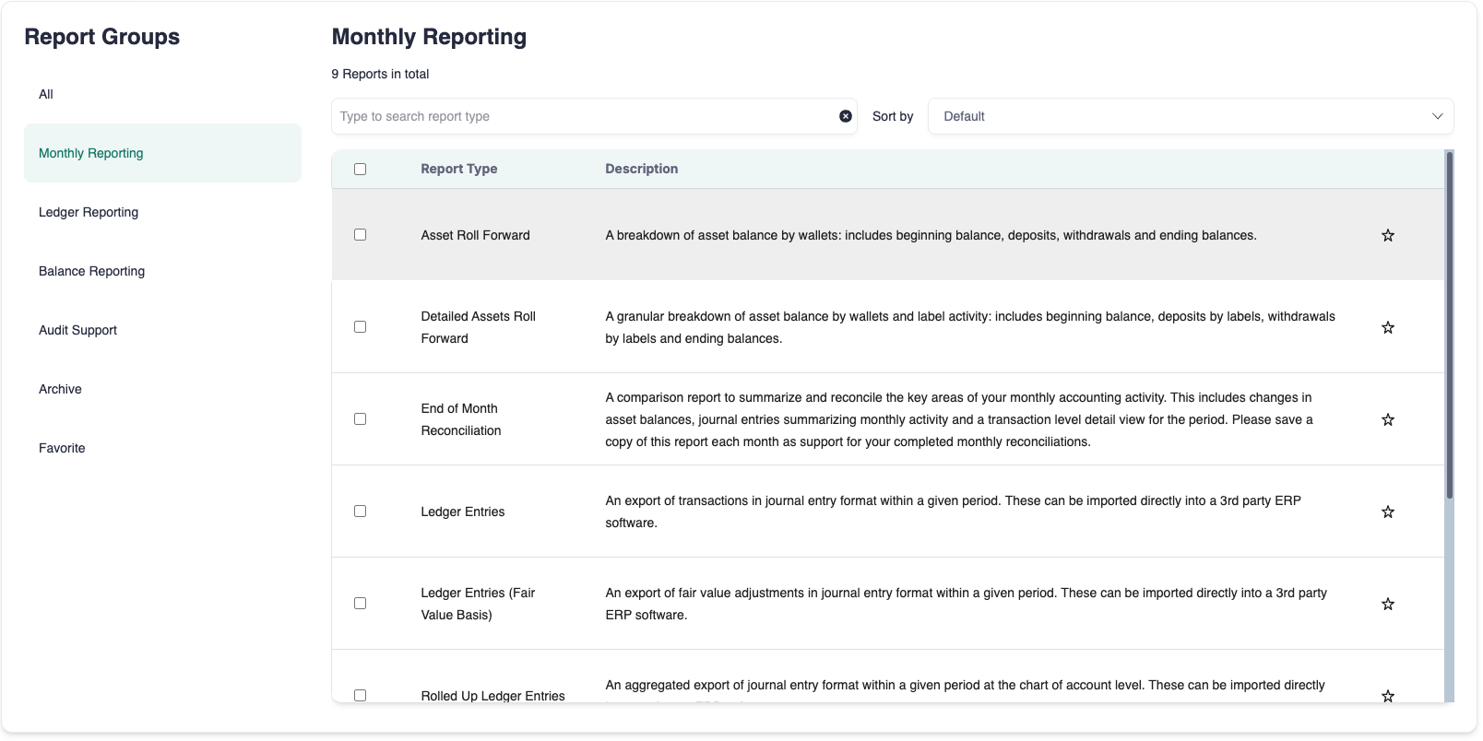Favorite Ledger Entries (Fair Value Basis) report
Viewport: 1483px width, 741px height.
[x=1387, y=604]
